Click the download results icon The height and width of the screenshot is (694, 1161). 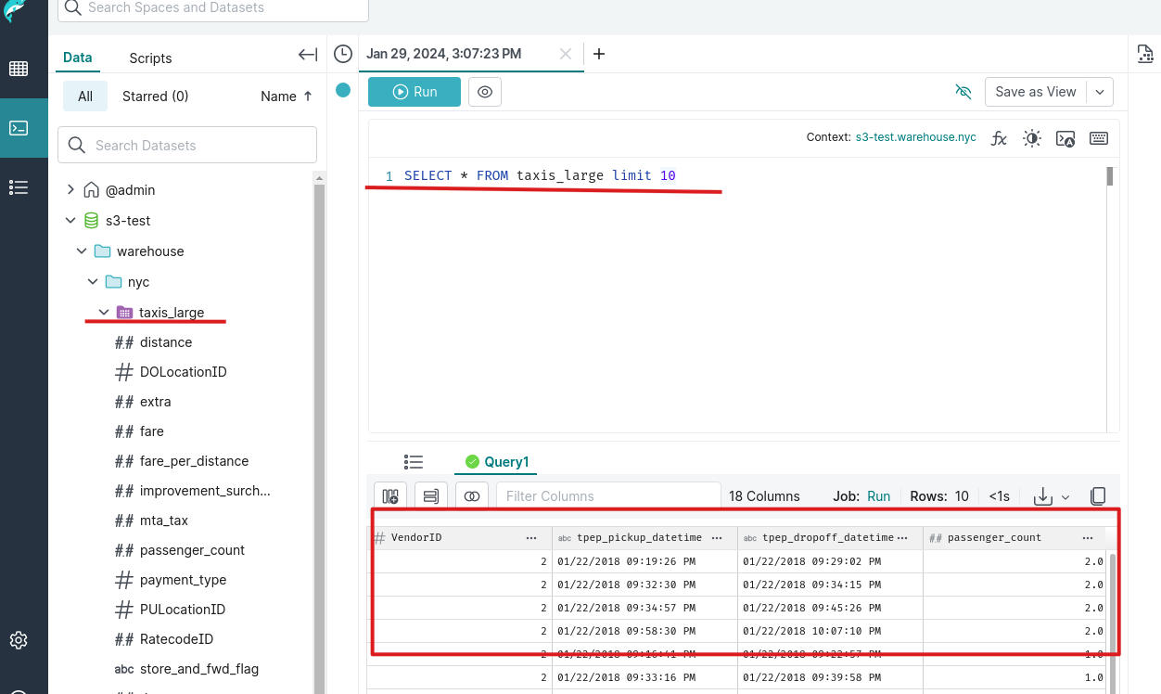coord(1043,496)
